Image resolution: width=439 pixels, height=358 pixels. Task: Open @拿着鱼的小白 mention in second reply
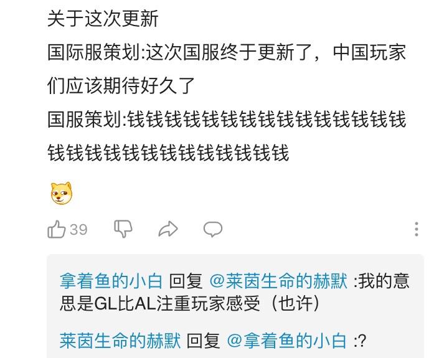(286, 341)
